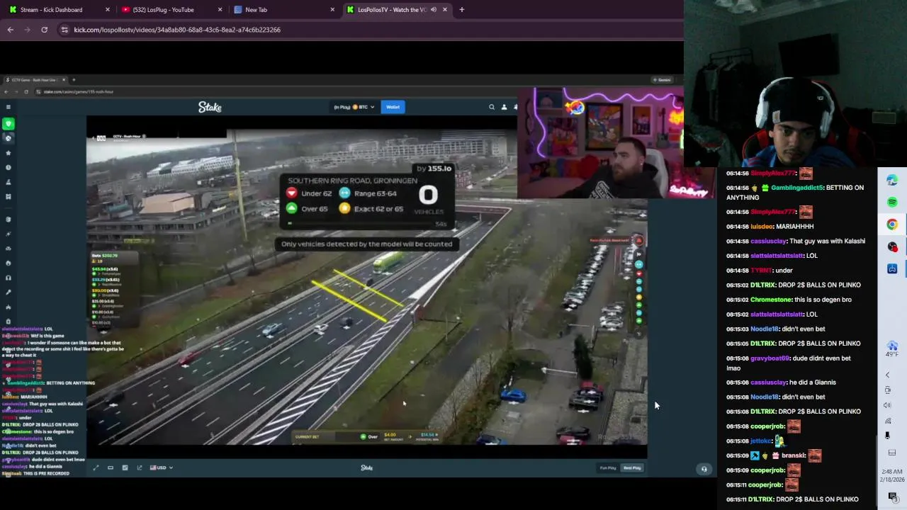Click the round countdown progress bar

click(x=361, y=224)
